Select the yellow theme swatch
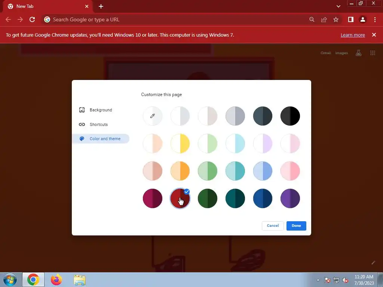 [x=180, y=143]
